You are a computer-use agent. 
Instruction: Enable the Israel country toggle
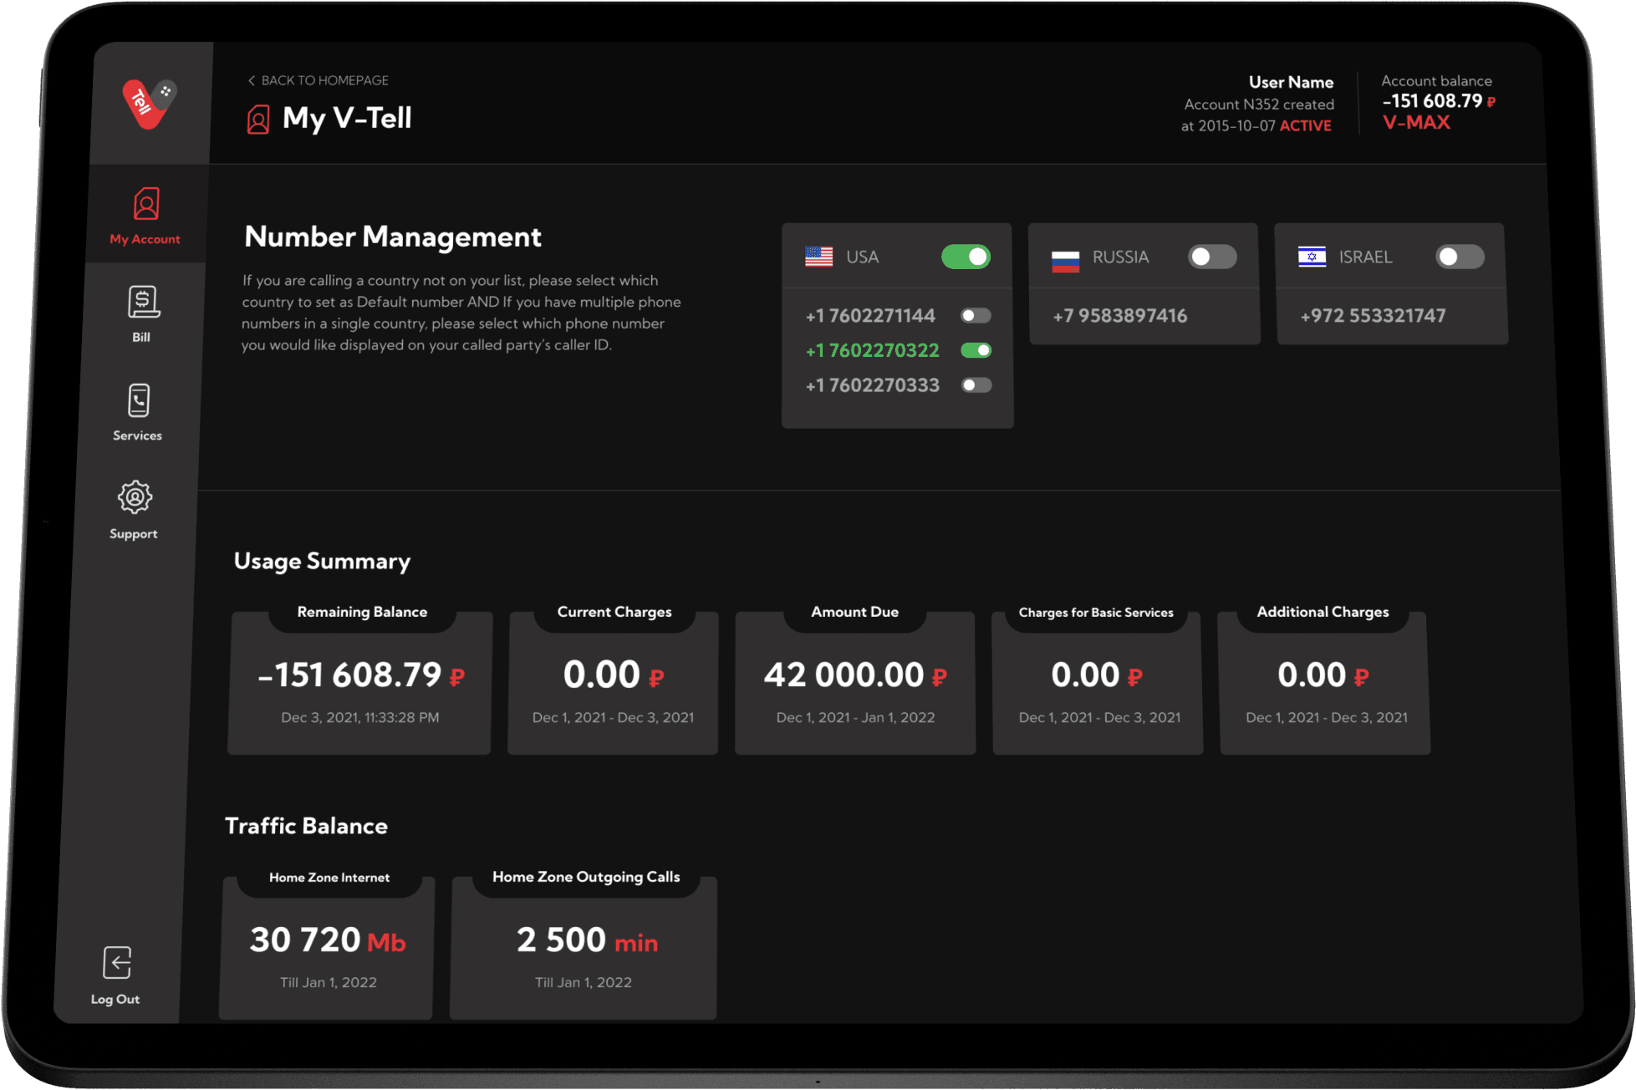[x=1459, y=257]
